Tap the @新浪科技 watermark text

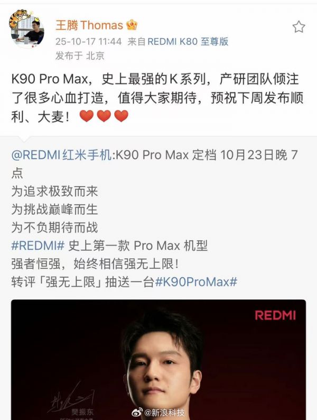pyautogui.click(x=164, y=413)
